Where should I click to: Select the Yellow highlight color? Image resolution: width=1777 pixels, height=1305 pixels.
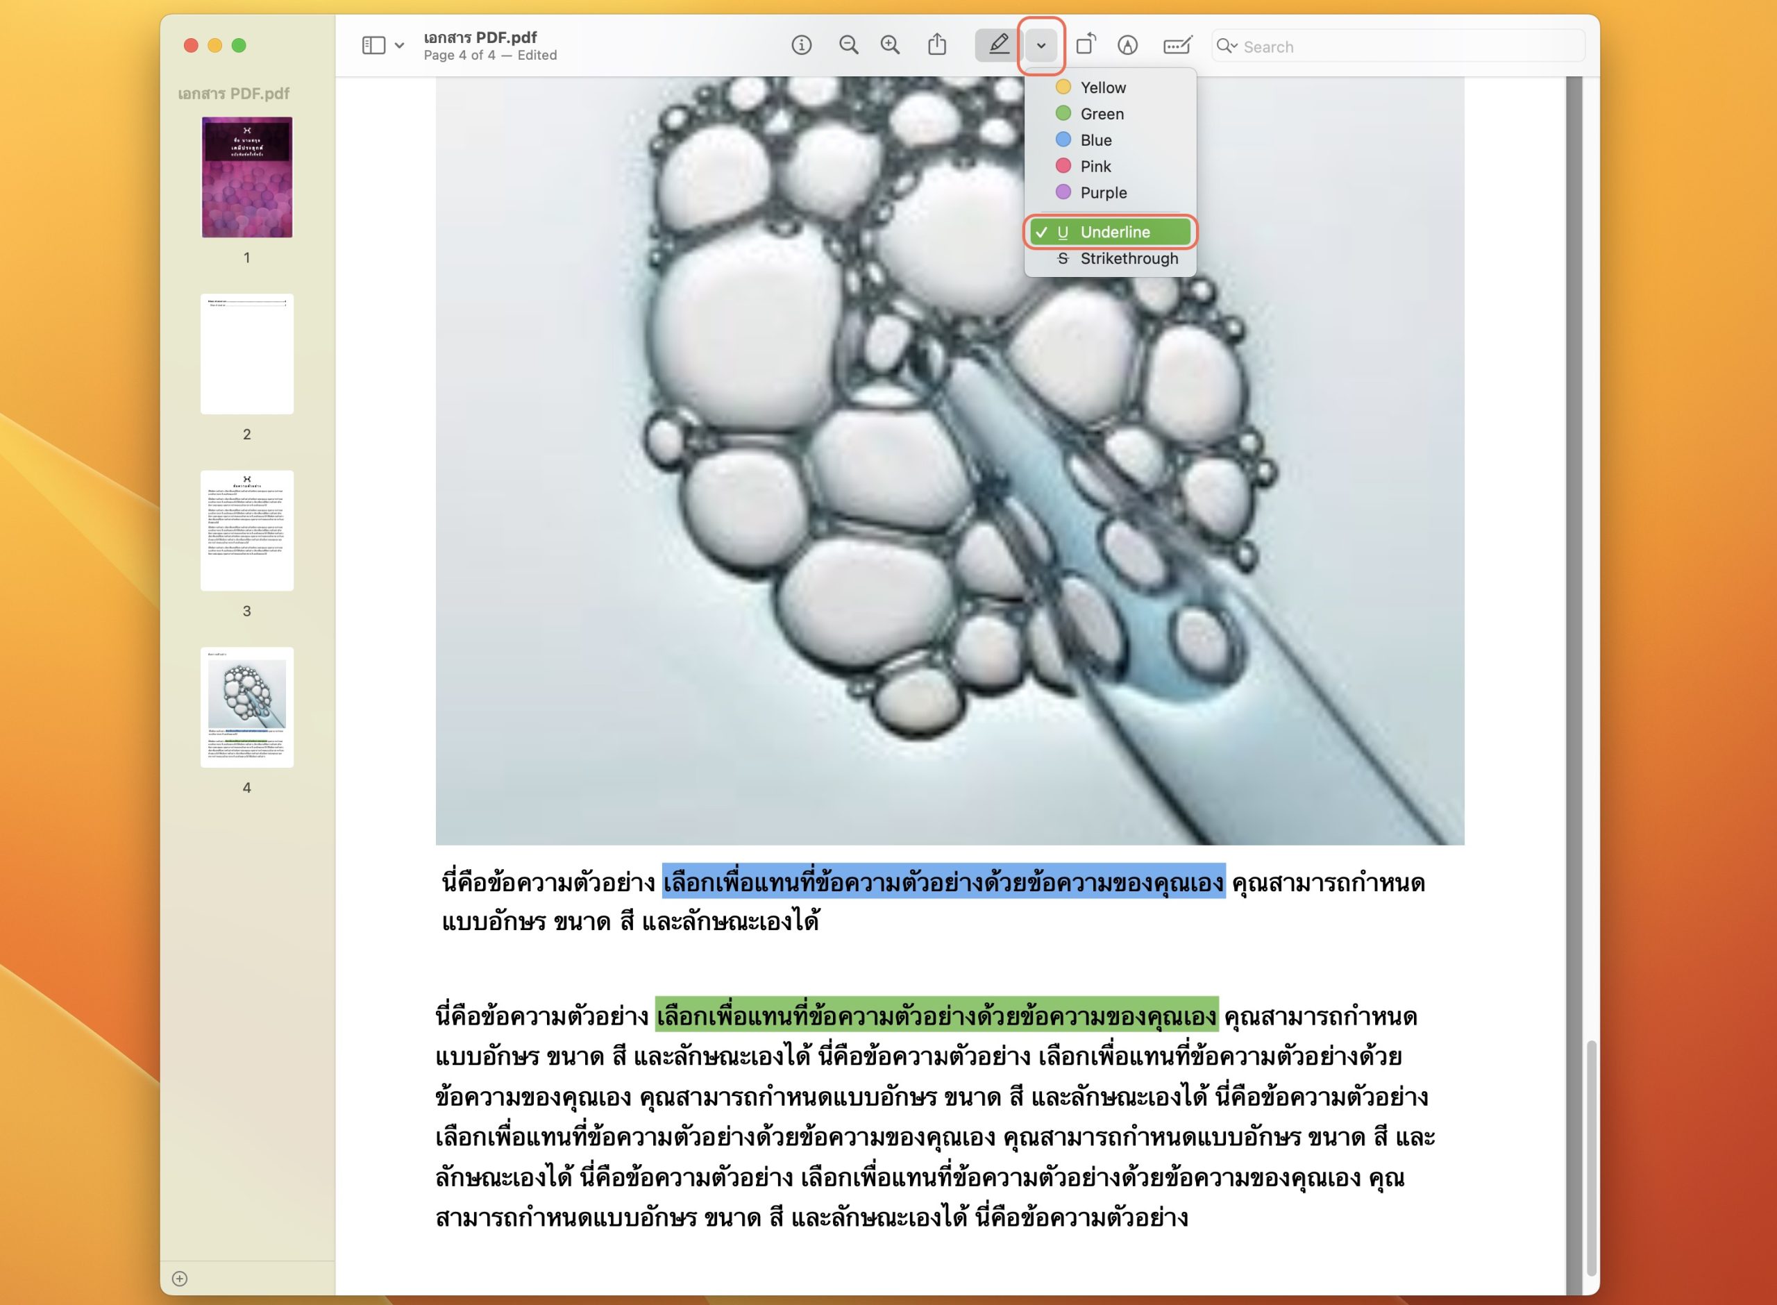click(x=1102, y=87)
